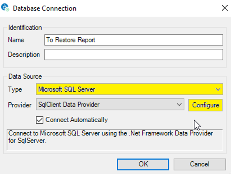Click the Name label in Identification group
The image size is (231, 174).
click(16, 40)
